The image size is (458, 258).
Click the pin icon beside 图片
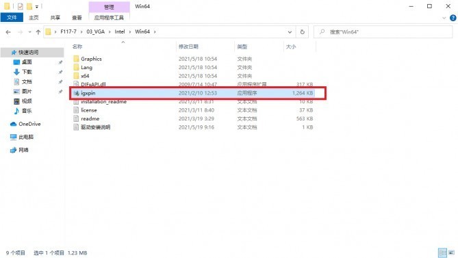[60, 91]
